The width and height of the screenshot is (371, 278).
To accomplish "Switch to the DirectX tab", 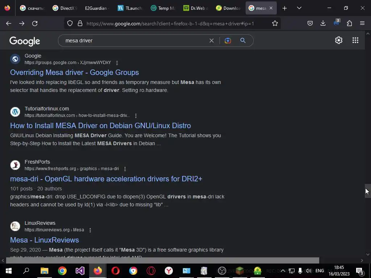I will tap(64, 8).
